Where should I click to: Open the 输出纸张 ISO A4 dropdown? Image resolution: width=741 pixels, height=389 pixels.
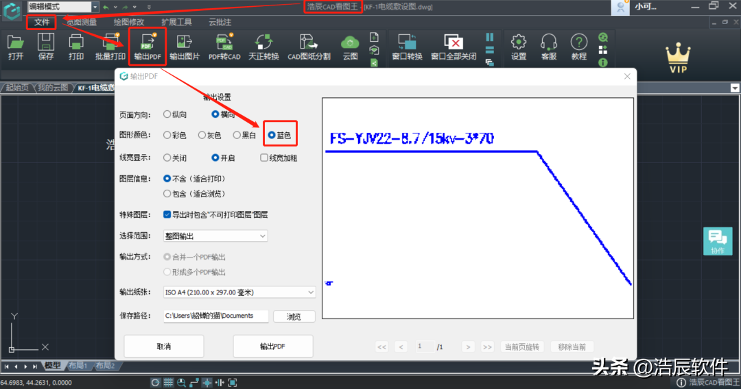point(239,292)
